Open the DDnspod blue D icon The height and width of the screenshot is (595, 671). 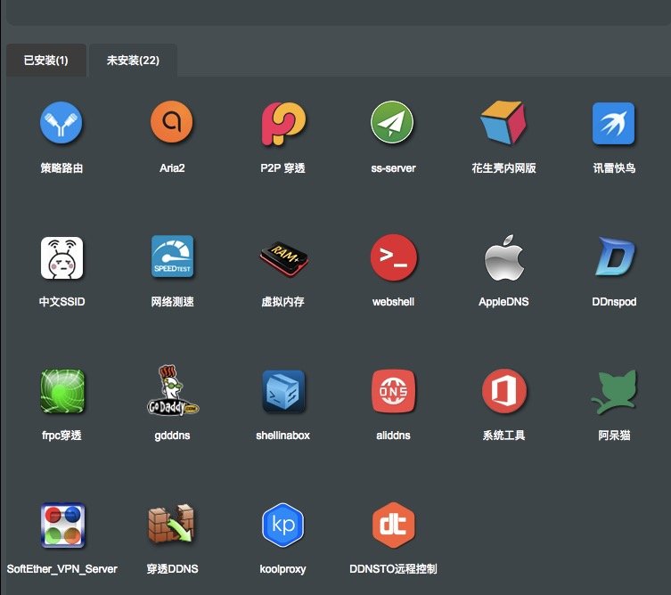click(616, 257)
